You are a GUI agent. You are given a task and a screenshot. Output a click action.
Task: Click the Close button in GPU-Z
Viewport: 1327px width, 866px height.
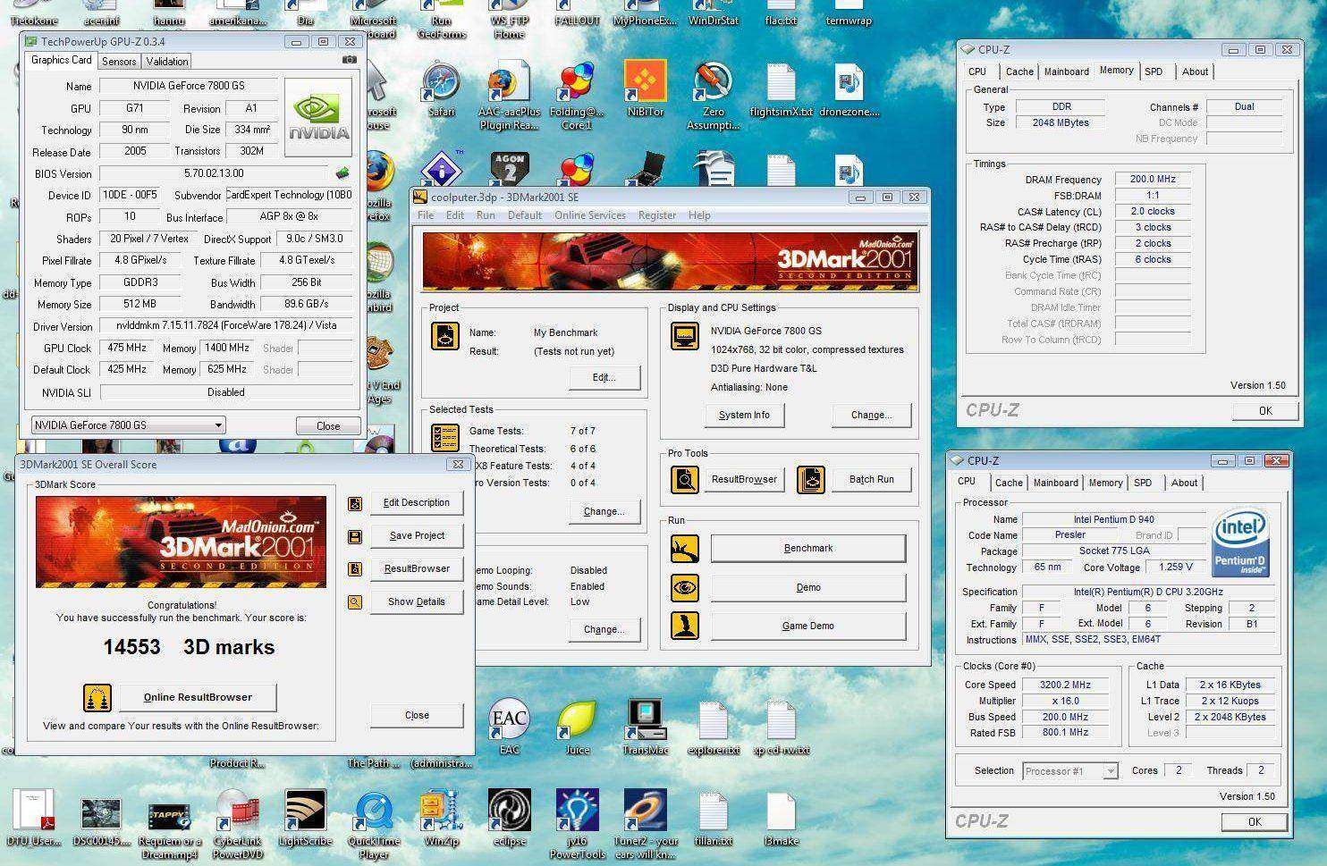click(x=328, y=426)
